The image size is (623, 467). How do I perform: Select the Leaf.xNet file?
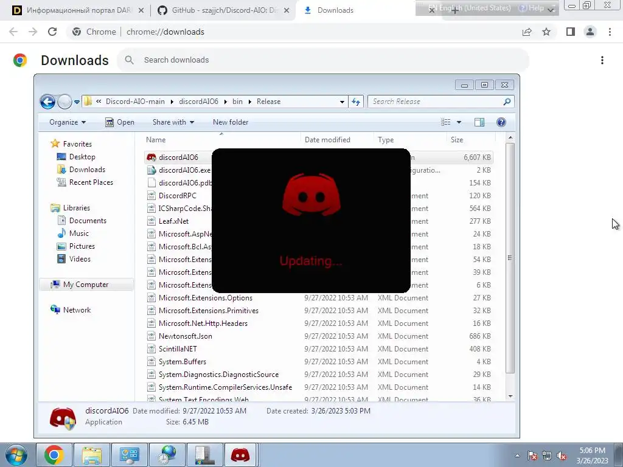(173, 221)
